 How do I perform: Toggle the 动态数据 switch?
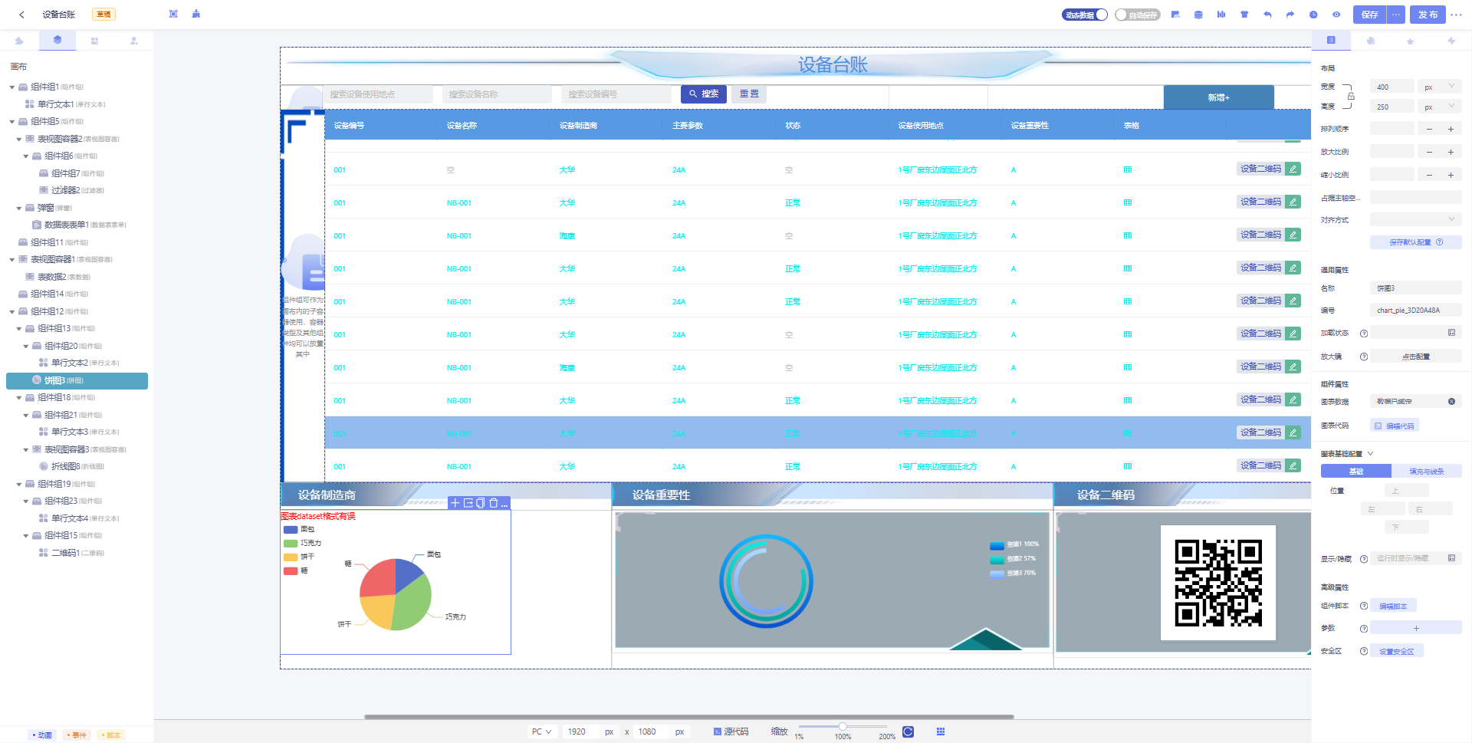(x=1084, y=15)
